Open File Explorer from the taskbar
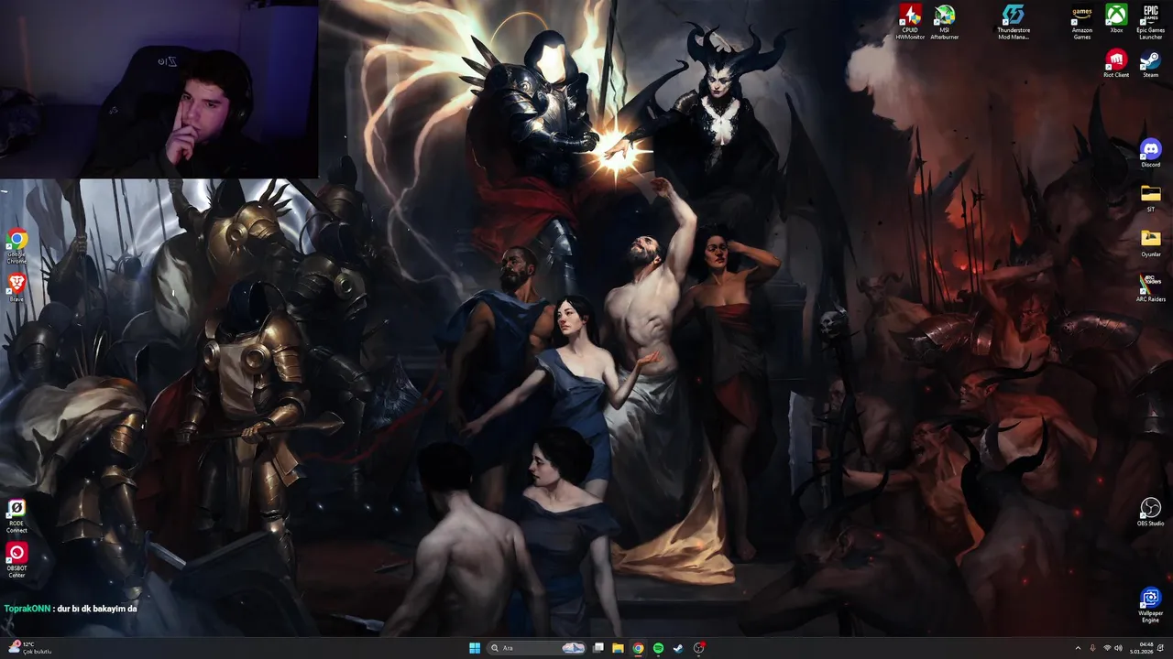 619,648
